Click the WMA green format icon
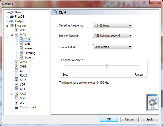The height and width of the screenshot is (126, 163). pos(16,62)
